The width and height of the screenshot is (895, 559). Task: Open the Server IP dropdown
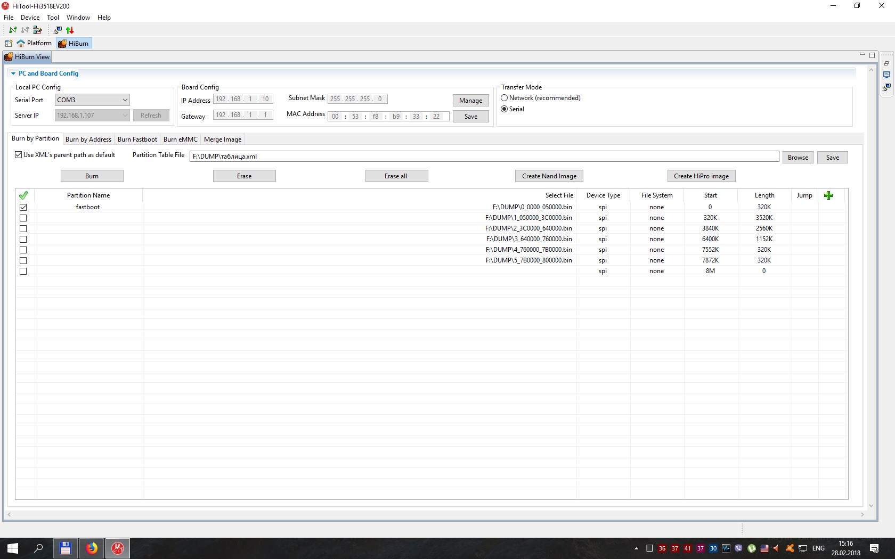125,116
